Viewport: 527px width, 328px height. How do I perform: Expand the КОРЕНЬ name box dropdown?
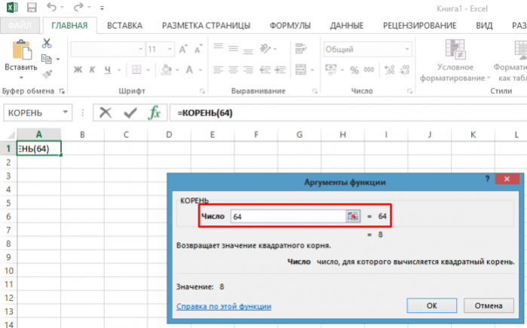coord(66,112)
